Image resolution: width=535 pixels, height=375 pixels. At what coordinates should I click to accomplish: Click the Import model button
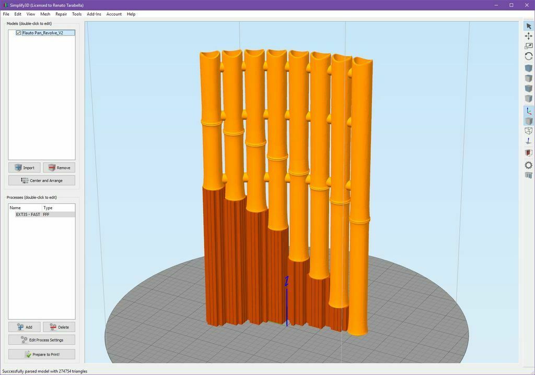click(24, 167)
